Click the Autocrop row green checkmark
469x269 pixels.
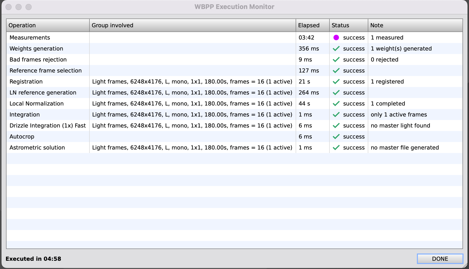pos(336,136)
